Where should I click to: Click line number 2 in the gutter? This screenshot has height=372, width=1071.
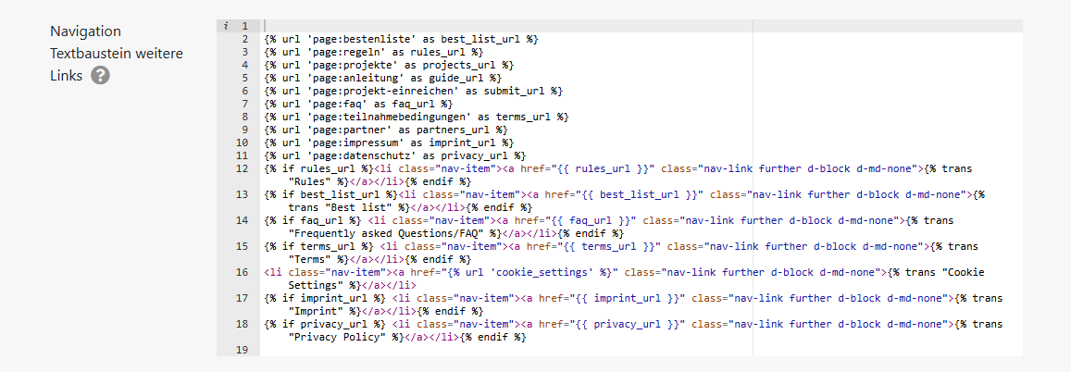pyautogui.click(x=244, y=39)
